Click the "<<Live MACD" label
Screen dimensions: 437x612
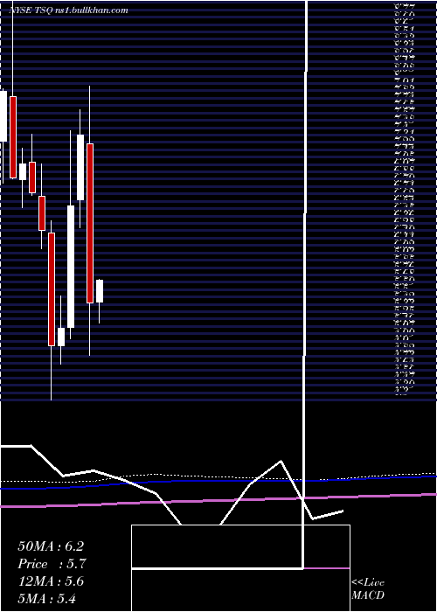click(x=368, y=589)
